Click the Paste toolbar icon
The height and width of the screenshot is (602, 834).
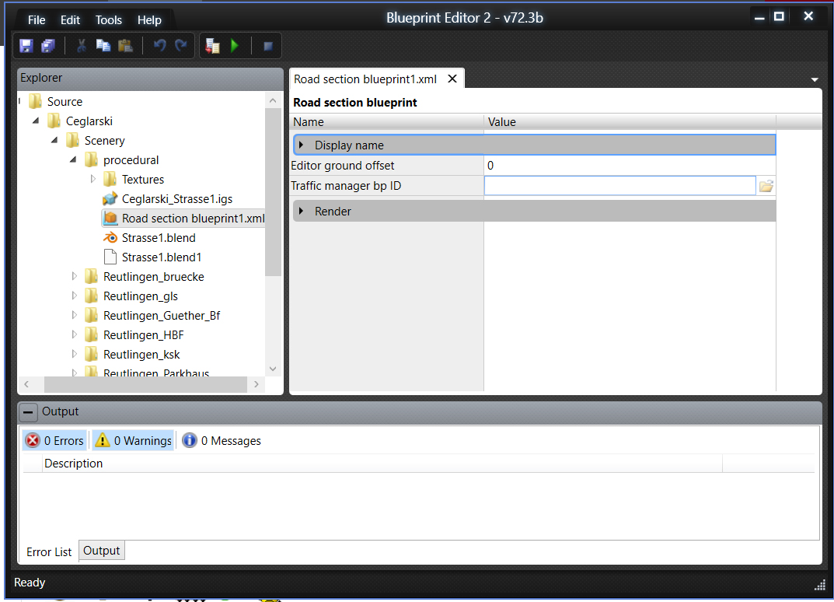[124, 46]
